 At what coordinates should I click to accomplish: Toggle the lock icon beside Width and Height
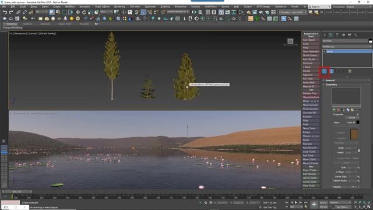coord(359,150)
